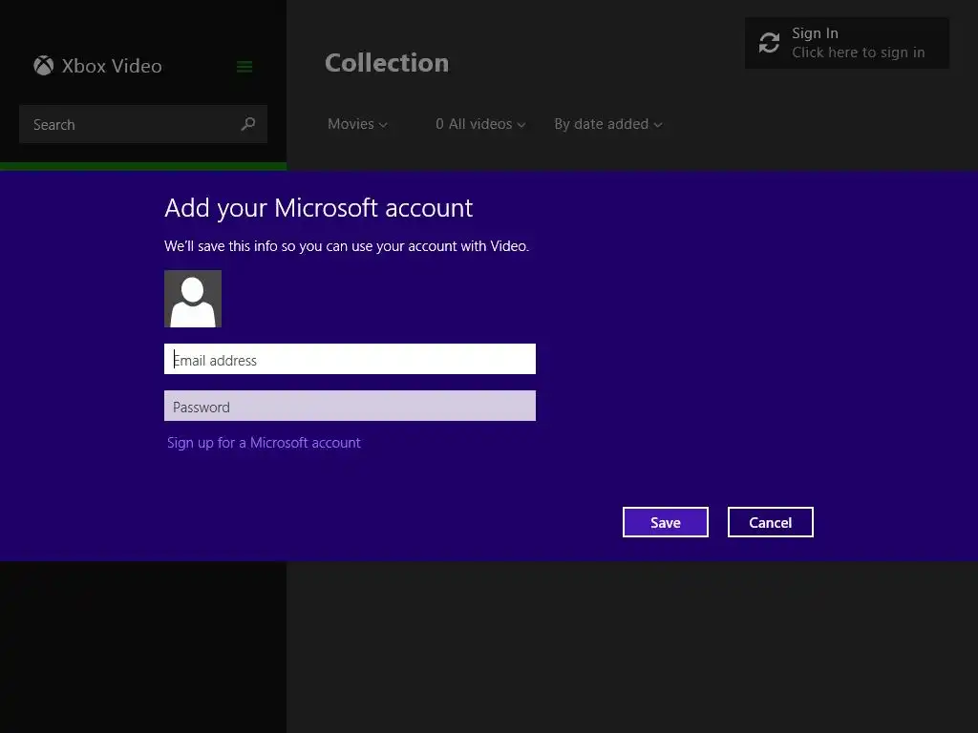This screenshot has width=978, height=733.
Task: Click Sign In tile in the header
Action: (x=847, y=43)
